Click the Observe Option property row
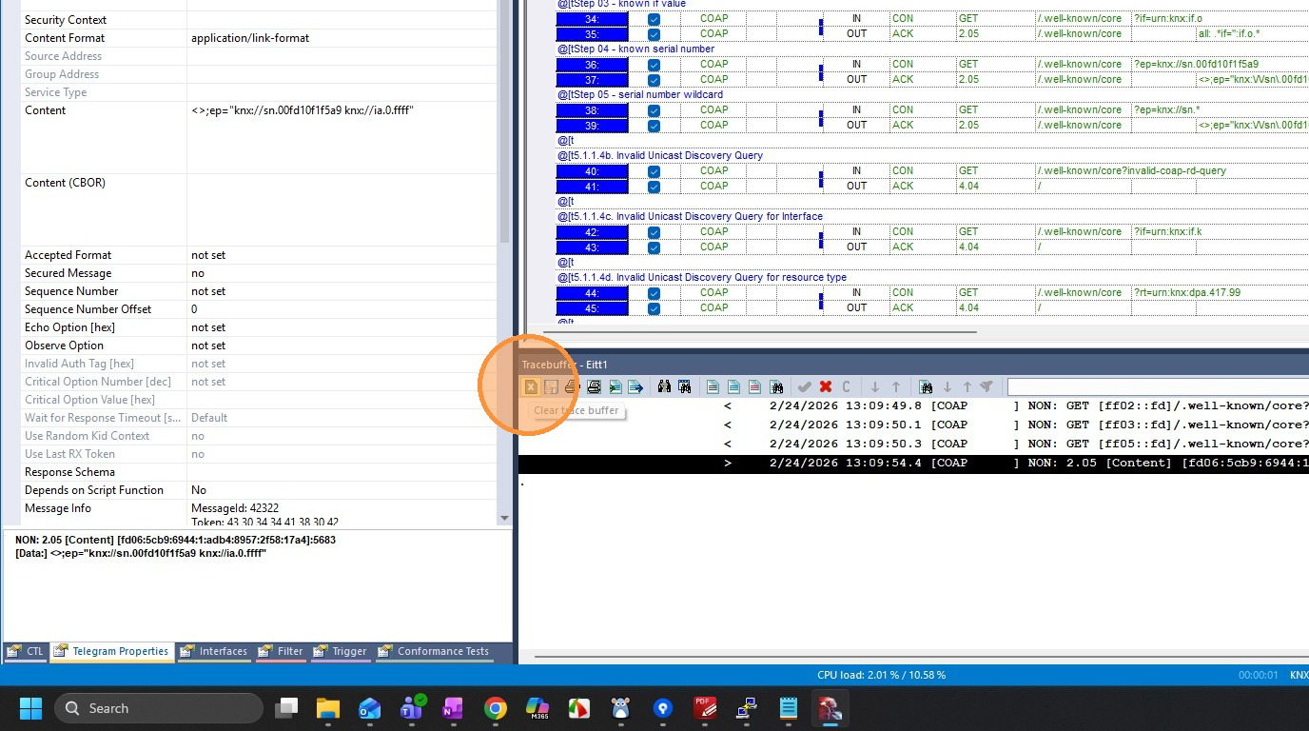1309x731 pixels. coord(259,346)
